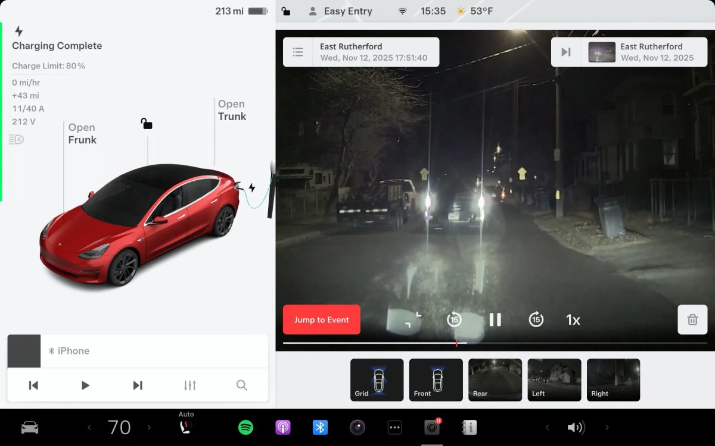This screenshot has width=715, height=446.
Task: Open the owner's manual icon
Action: [x=469, y=428]
